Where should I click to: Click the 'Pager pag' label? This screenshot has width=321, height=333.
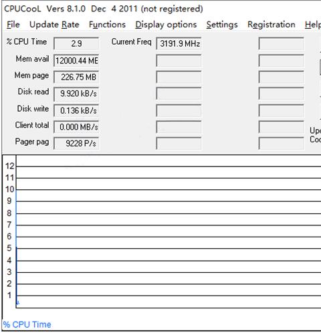click(32, 142)
